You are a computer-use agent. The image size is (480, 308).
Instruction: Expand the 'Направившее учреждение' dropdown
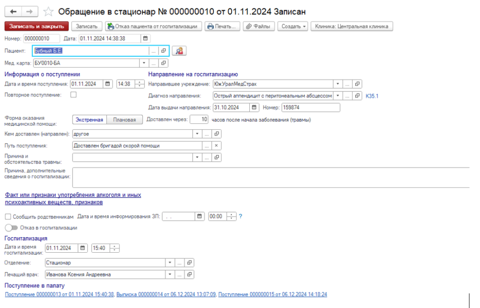tap(337, 84)
